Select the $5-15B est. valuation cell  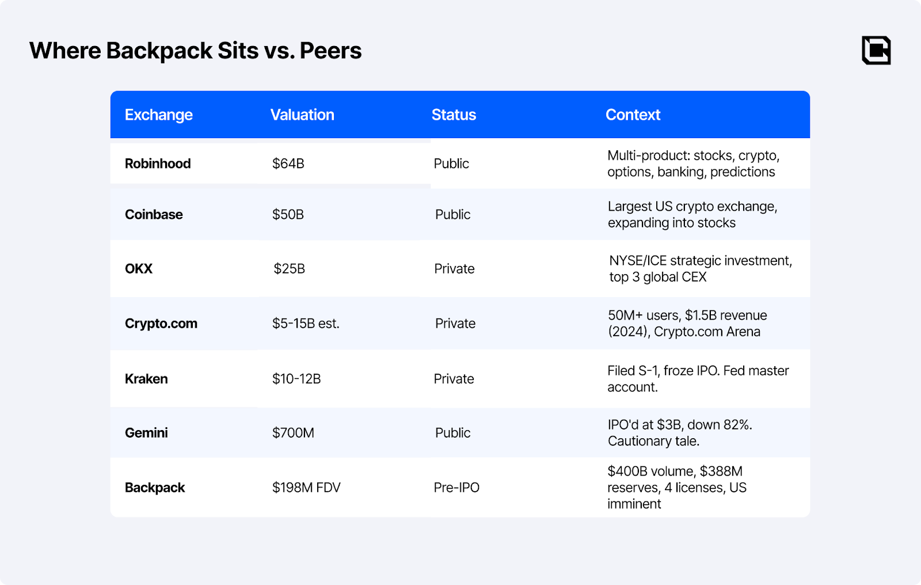(x=306, y=323)
